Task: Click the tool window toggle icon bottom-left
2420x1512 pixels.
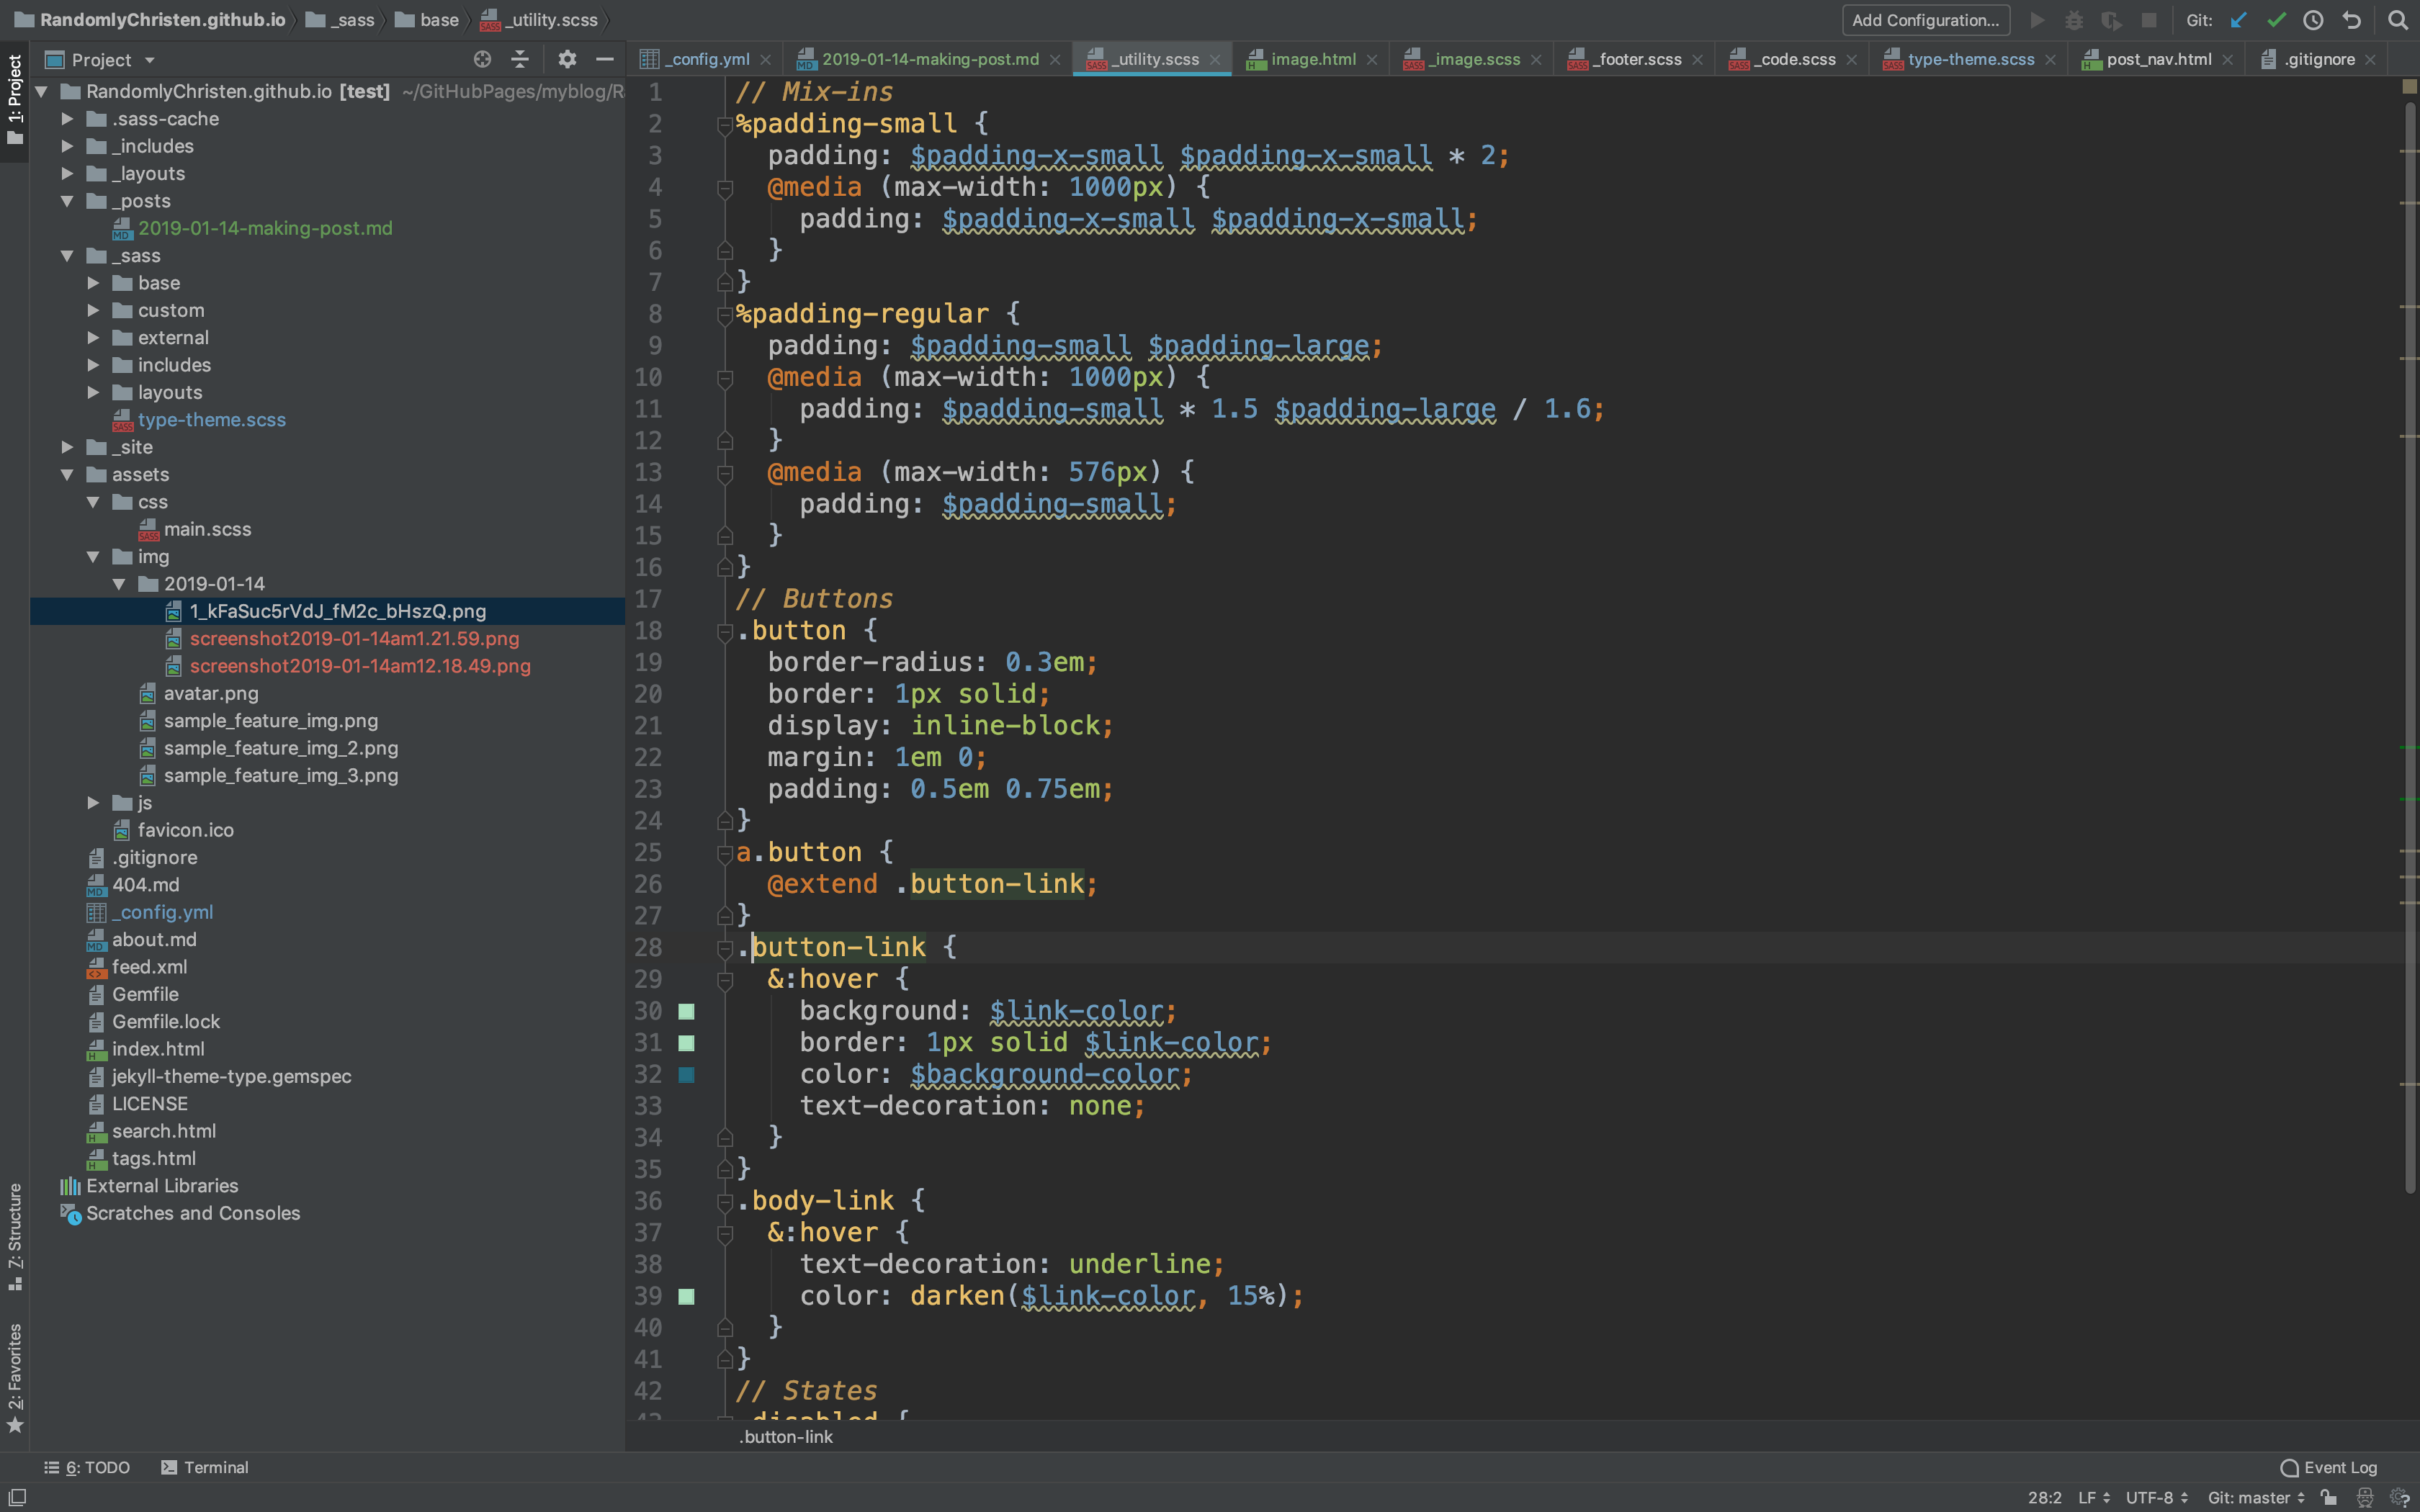Action: pos(17,1497)
